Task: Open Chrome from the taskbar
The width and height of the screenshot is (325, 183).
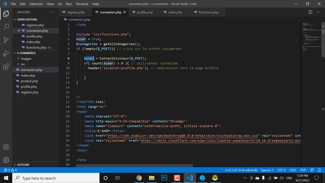Action: pyautogui.click(x=139, y=178)
